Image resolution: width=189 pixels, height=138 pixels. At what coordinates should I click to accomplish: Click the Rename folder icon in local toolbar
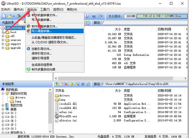coord(71,84)
